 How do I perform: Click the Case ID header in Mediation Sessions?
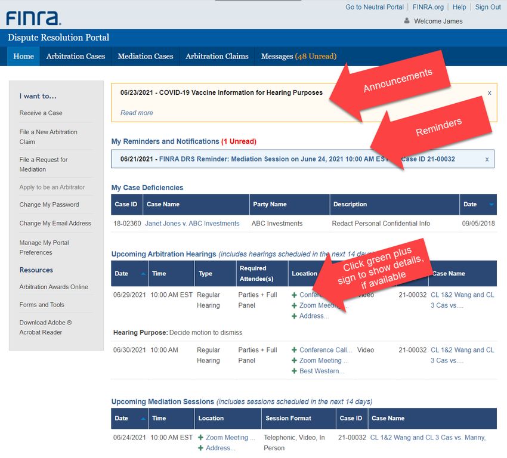(352, 418)
